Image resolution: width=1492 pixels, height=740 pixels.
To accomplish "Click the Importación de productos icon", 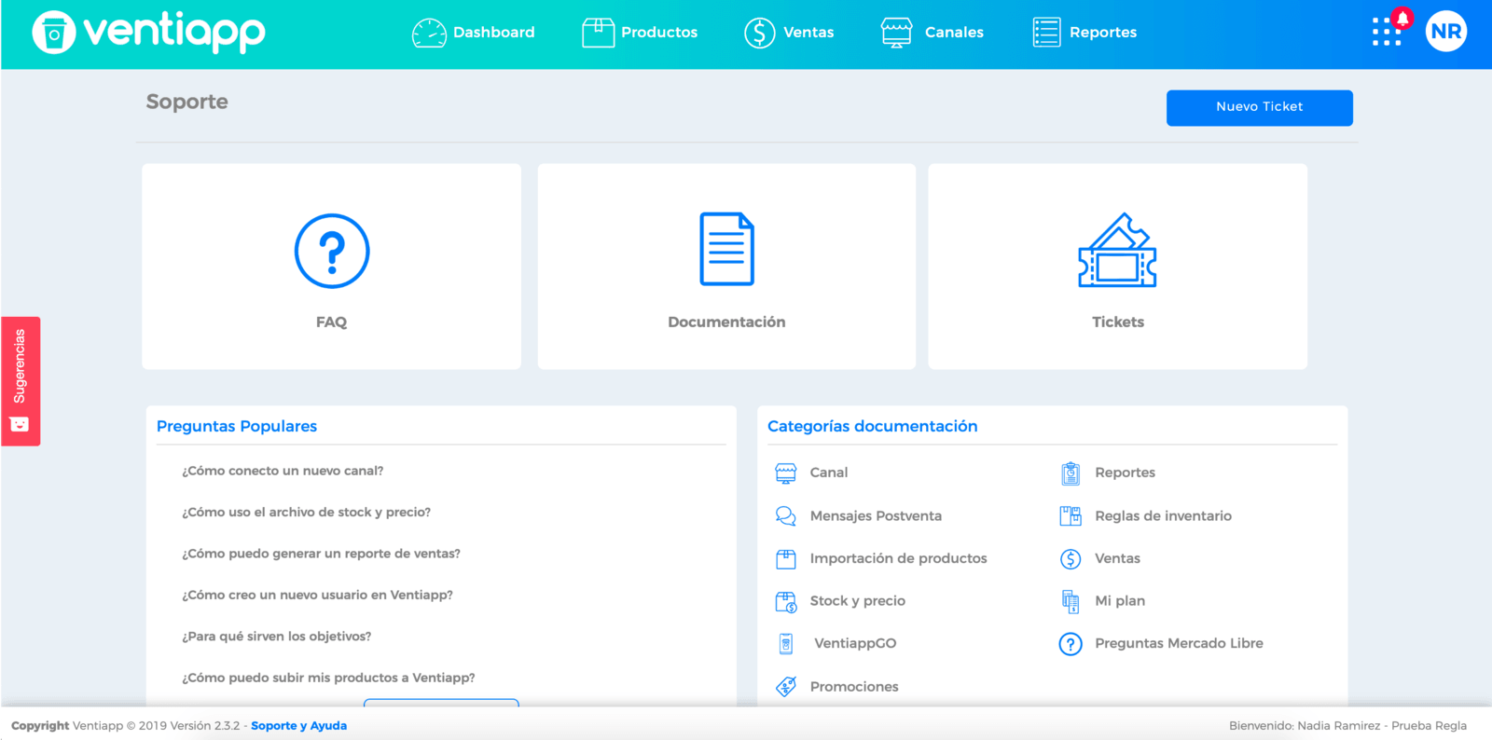I will (x=786, y=559).
